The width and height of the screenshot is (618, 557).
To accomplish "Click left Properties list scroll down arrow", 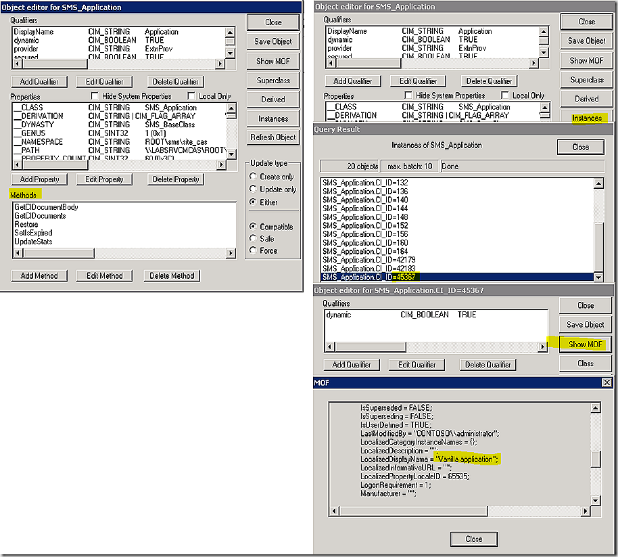I will (x=232, y=154).
